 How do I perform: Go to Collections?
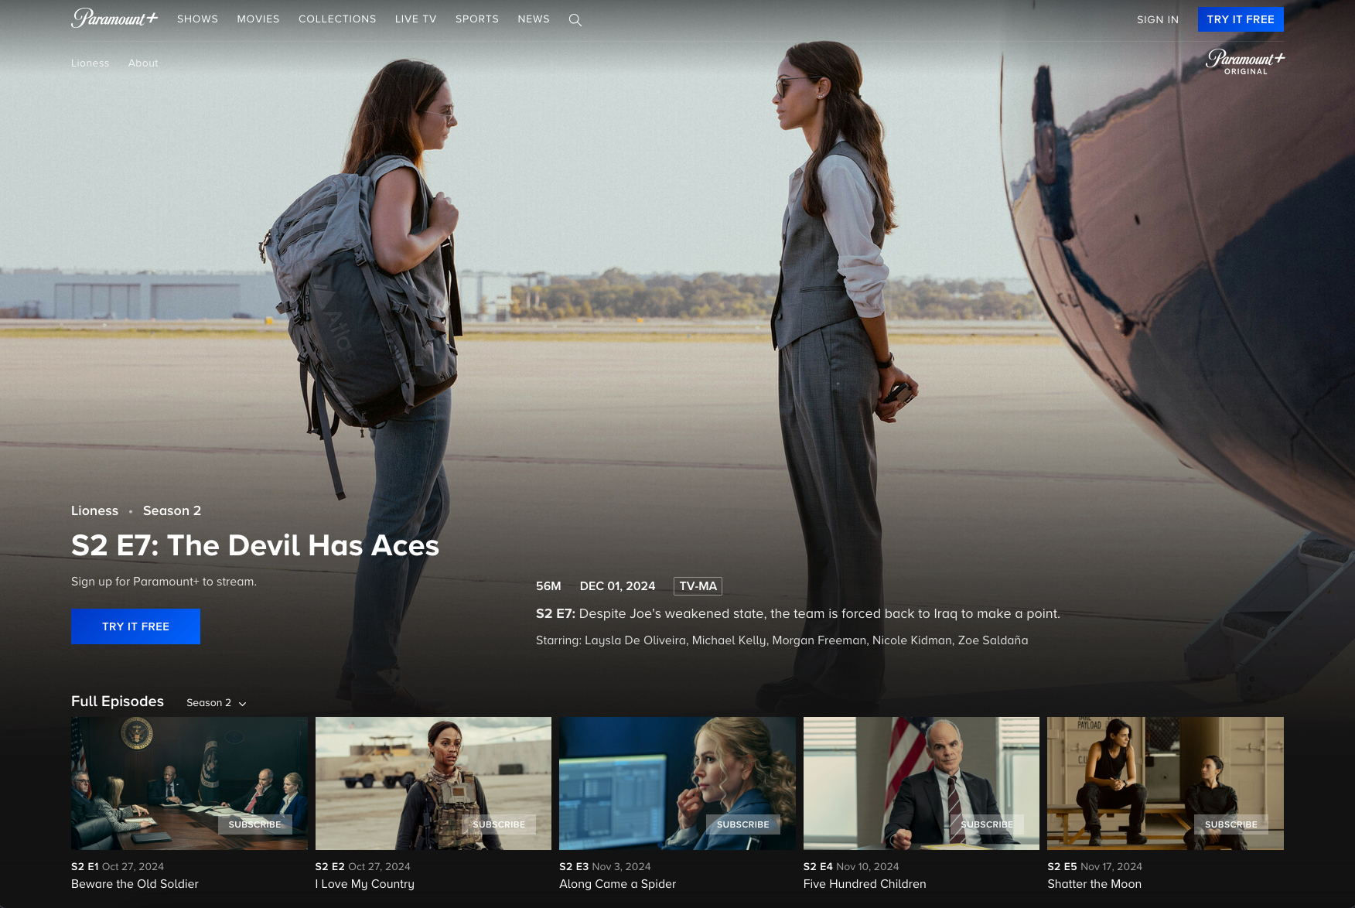[x=337, y=19]
